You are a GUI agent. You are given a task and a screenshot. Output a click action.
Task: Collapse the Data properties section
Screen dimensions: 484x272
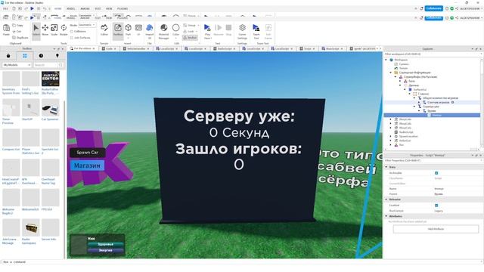tap(386, 167)
